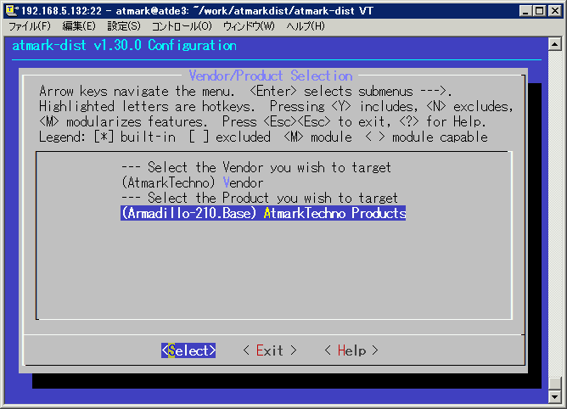Close the Tera Term window
Screen dimensions: 567x409
[x=555, y=11]
